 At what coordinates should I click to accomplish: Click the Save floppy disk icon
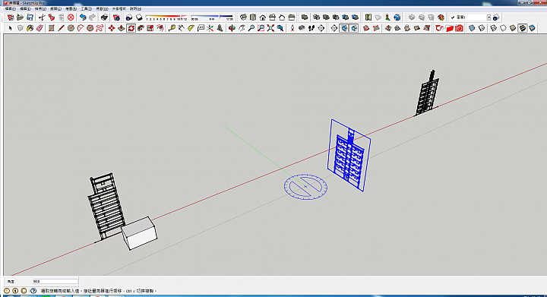coord(30,17)
